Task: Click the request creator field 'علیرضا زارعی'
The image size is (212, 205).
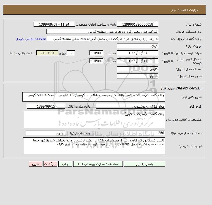Action: [x=102, y=39]
